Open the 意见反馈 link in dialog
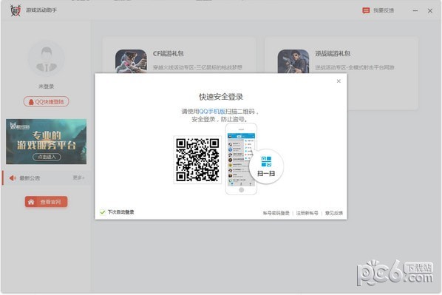442x295 pixels. click(334, 213)
